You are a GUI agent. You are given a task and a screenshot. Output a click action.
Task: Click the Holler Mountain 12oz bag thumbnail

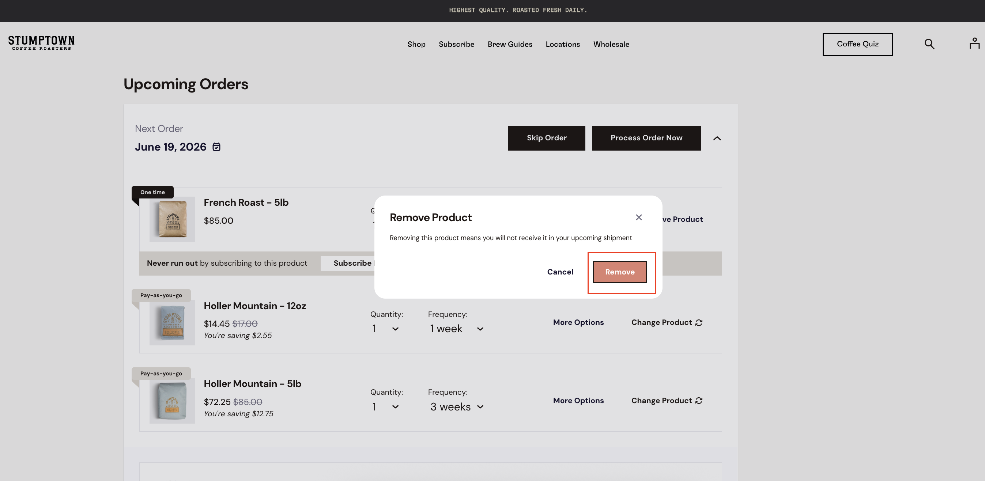172,322
